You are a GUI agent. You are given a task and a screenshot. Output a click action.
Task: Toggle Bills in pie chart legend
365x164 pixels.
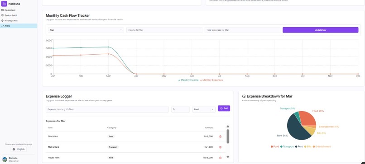coord(308,146)
